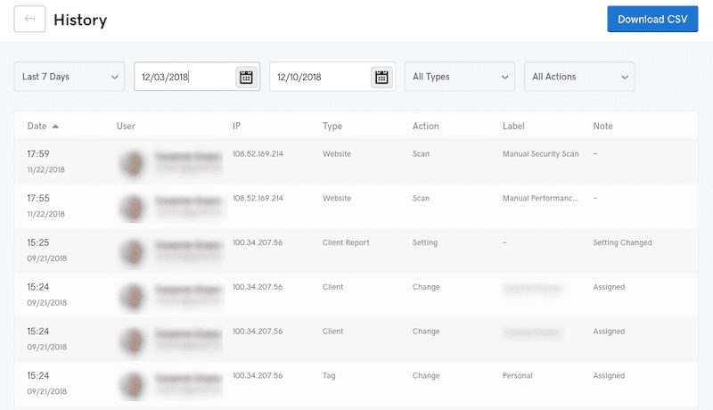The height and width of the screenshot is (410, 713).
Task: Click the 17:59 timestamp
Action: tap(38, 153)
